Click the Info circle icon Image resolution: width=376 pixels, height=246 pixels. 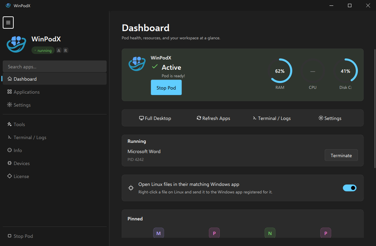[10, 150]
